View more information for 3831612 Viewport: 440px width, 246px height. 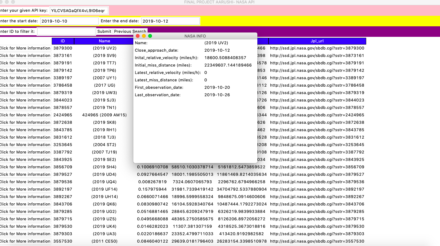[25, 137]
